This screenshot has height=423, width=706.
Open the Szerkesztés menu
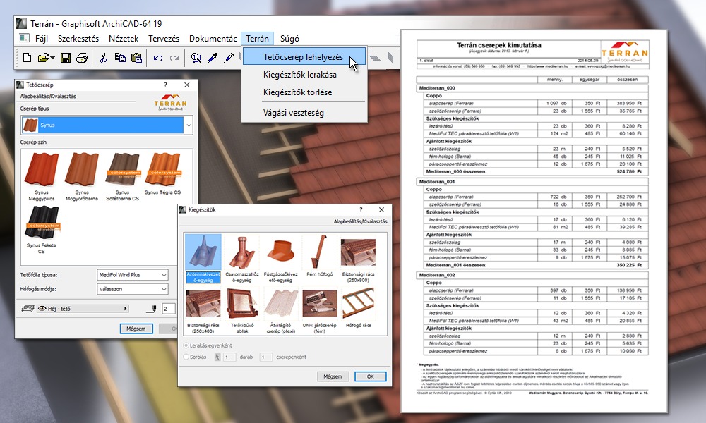78,39
